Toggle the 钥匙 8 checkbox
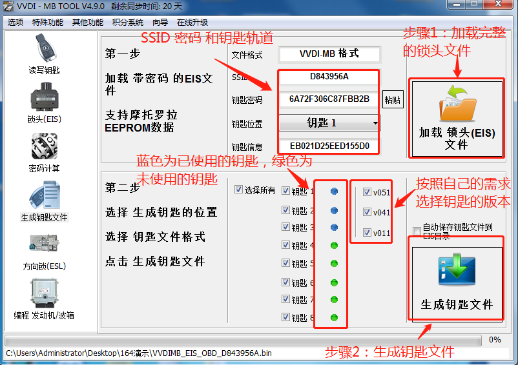This screenshot has height=365, width=518. pyautogui.click(x=285, y=317)
